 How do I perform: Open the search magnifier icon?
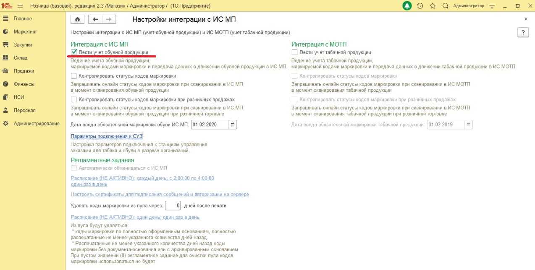[446, 6]
